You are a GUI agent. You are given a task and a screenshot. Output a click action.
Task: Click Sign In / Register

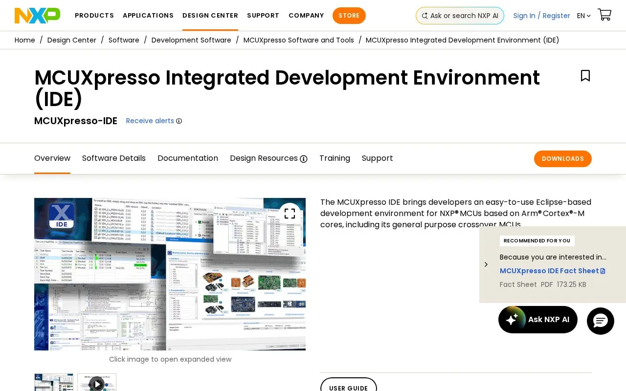click(x=542, y=16)
